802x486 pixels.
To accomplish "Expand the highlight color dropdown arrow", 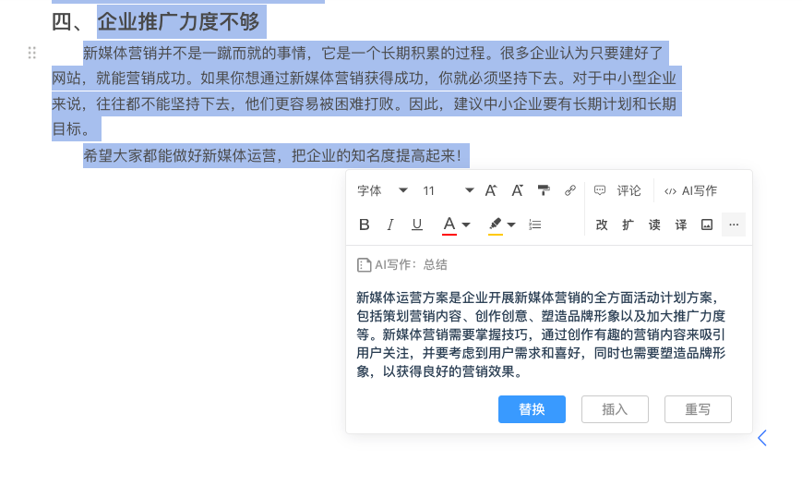I will tap(511, 225).
